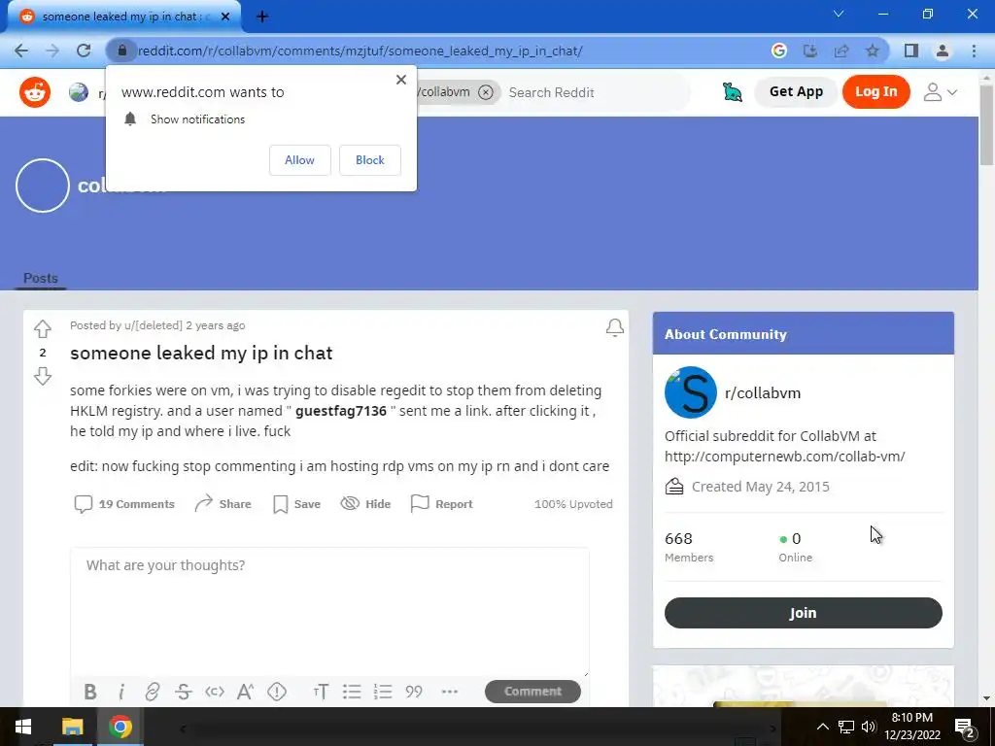Close the 'someone leaked my ip in chat' tab
This screenshot has width=995, height=746.
point(225,17)
